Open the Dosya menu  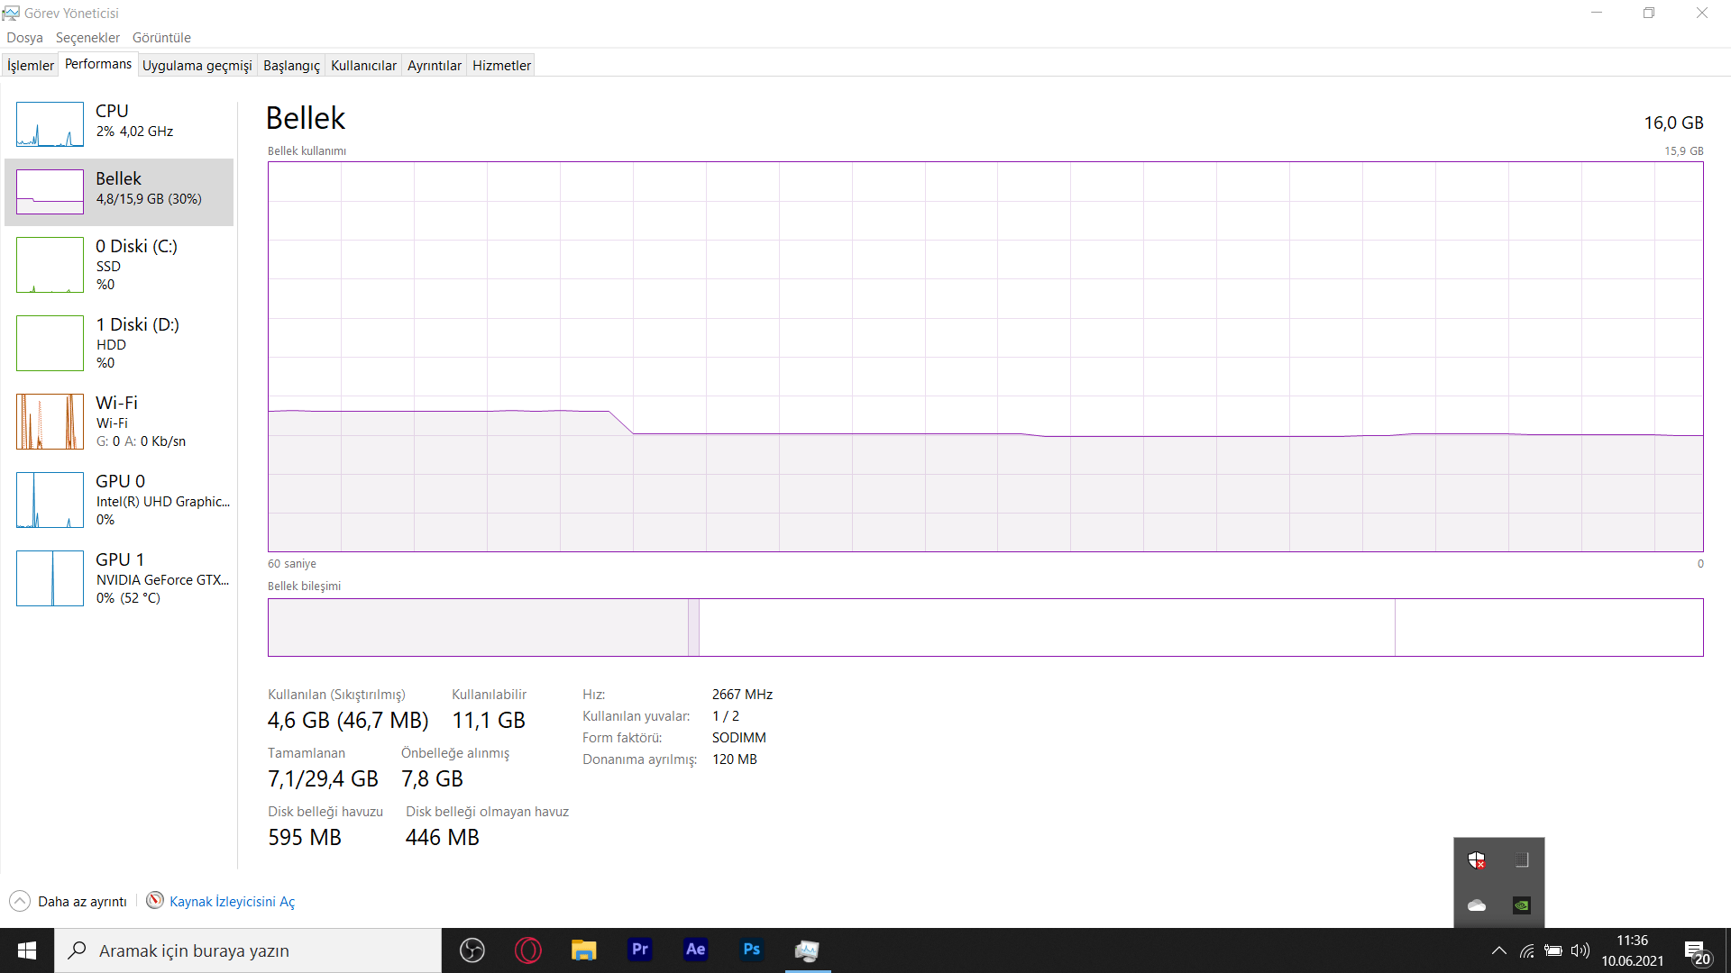(24, 37)
